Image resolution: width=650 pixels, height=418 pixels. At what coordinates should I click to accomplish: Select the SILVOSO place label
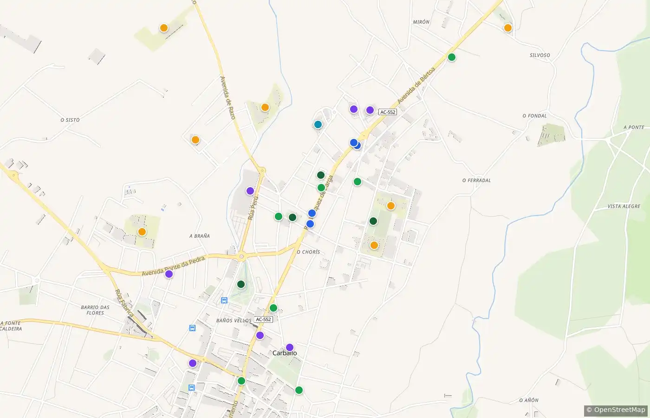pos(540,55)
